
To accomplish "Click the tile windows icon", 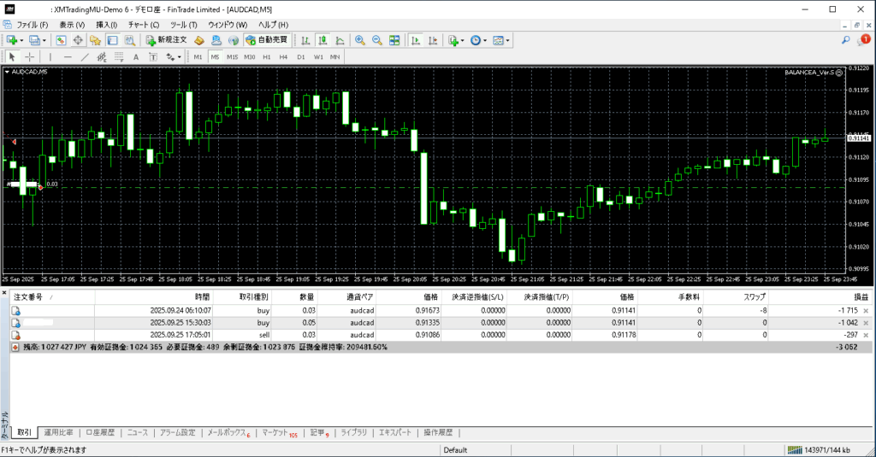I will [394, 40].
